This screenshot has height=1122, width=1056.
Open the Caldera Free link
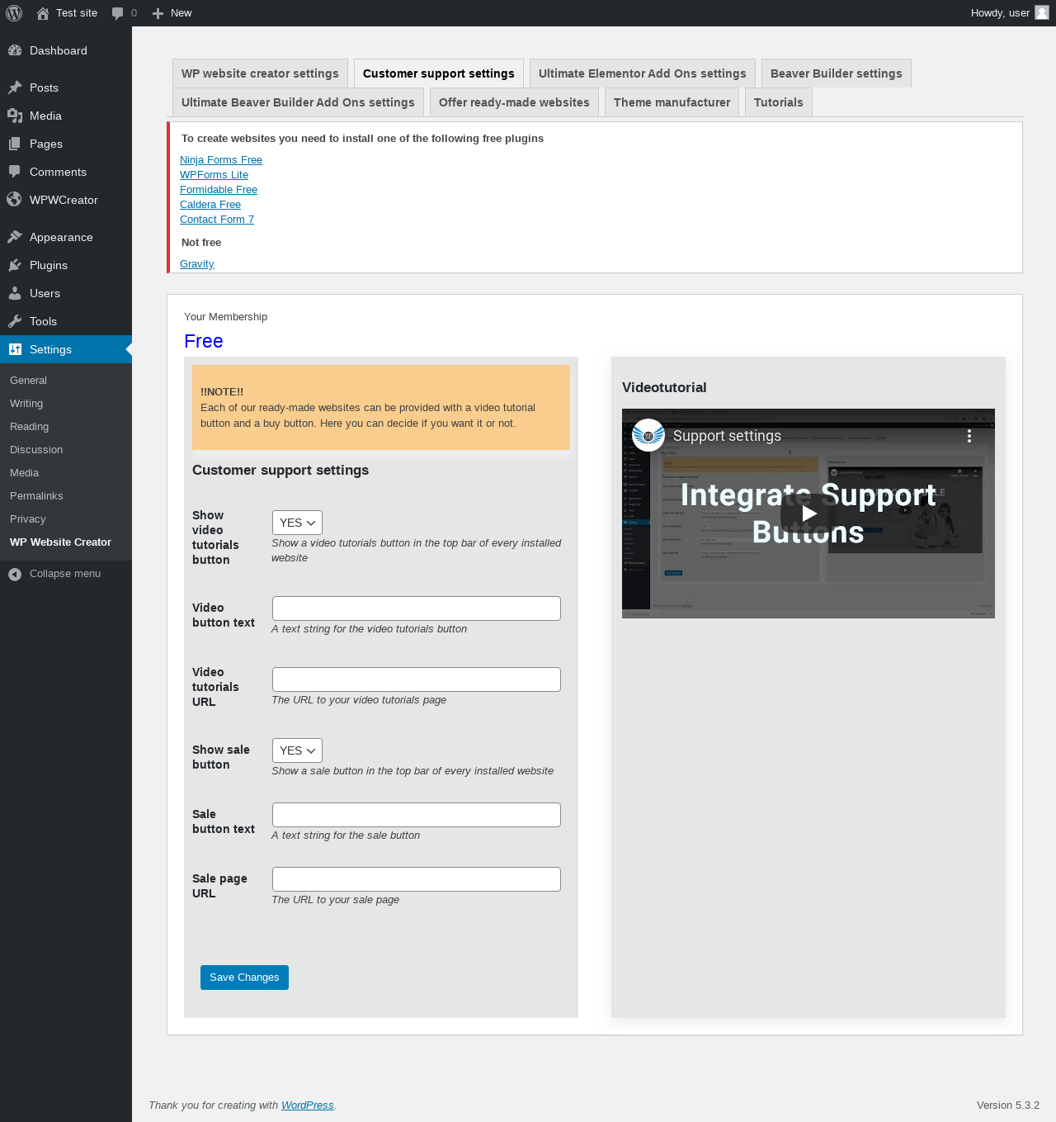point(210,205)
